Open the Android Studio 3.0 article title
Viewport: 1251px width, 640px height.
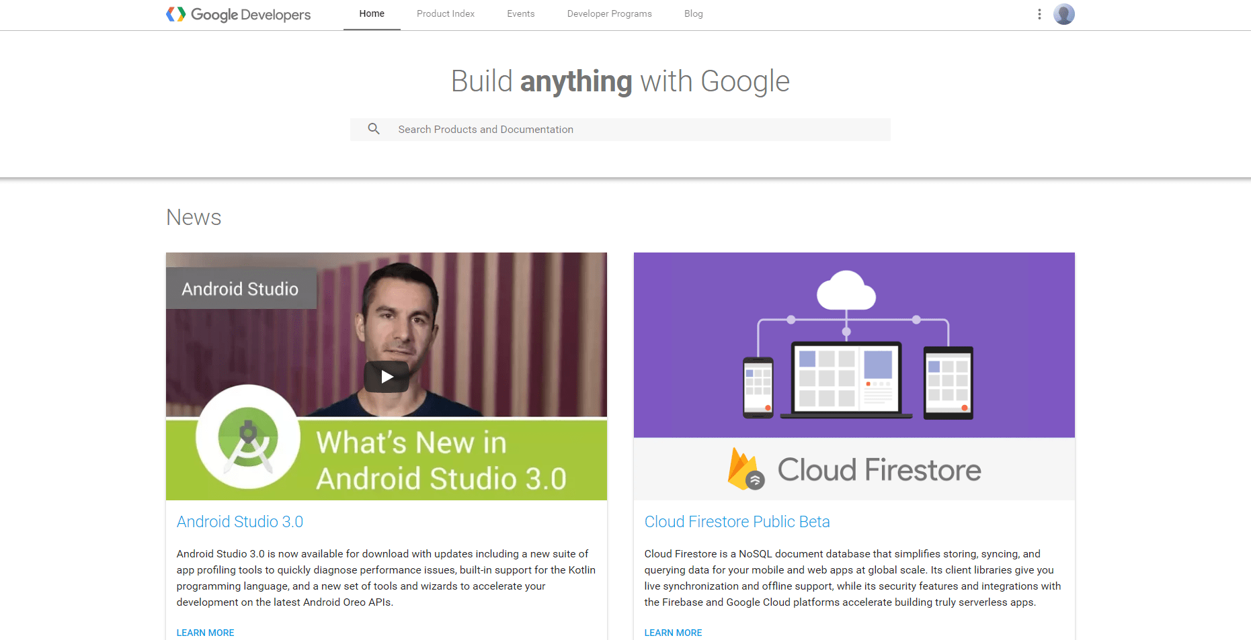tap(239, 522)
